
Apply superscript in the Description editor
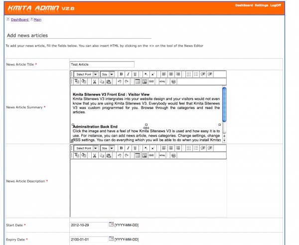[153, 148]
